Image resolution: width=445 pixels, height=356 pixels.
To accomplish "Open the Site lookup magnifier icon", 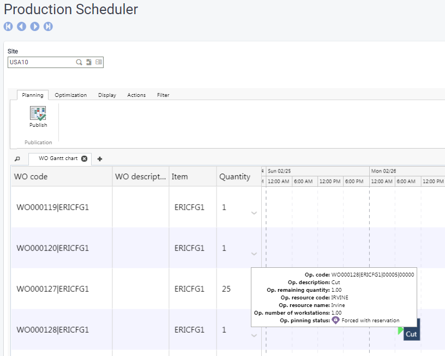I will (x=79, y=63).
